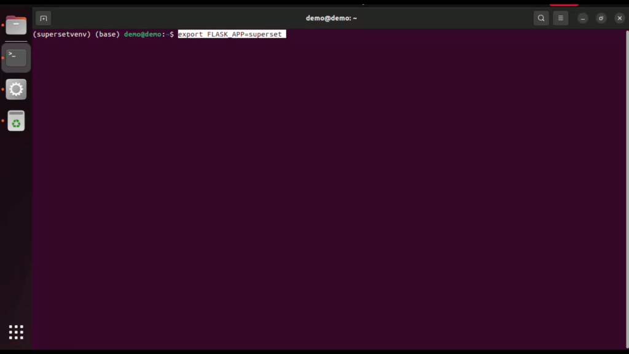Click the highlighted export FLASK_APP=superset command
This screenshot has width=629, height=354.
point(230,34)
